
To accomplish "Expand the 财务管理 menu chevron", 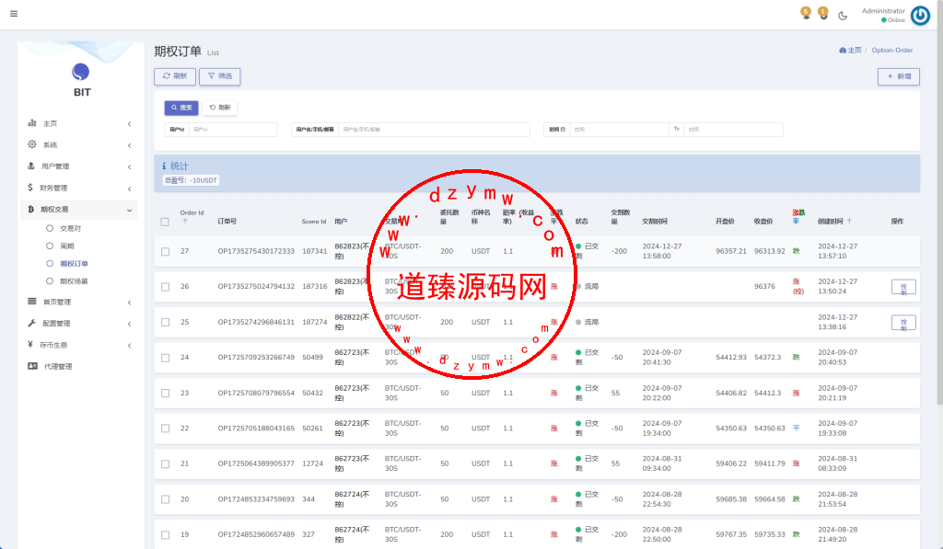I will point(129,189).
